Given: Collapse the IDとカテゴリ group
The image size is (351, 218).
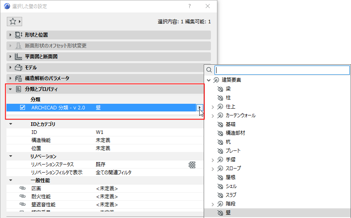Looking at the screenshot, I should click(x=10, y=124).
